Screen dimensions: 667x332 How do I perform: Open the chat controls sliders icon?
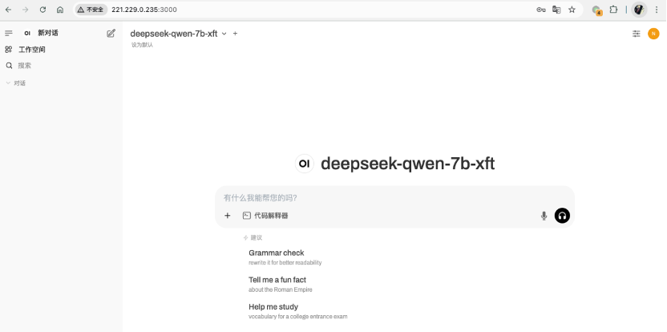tap(636, 34)
